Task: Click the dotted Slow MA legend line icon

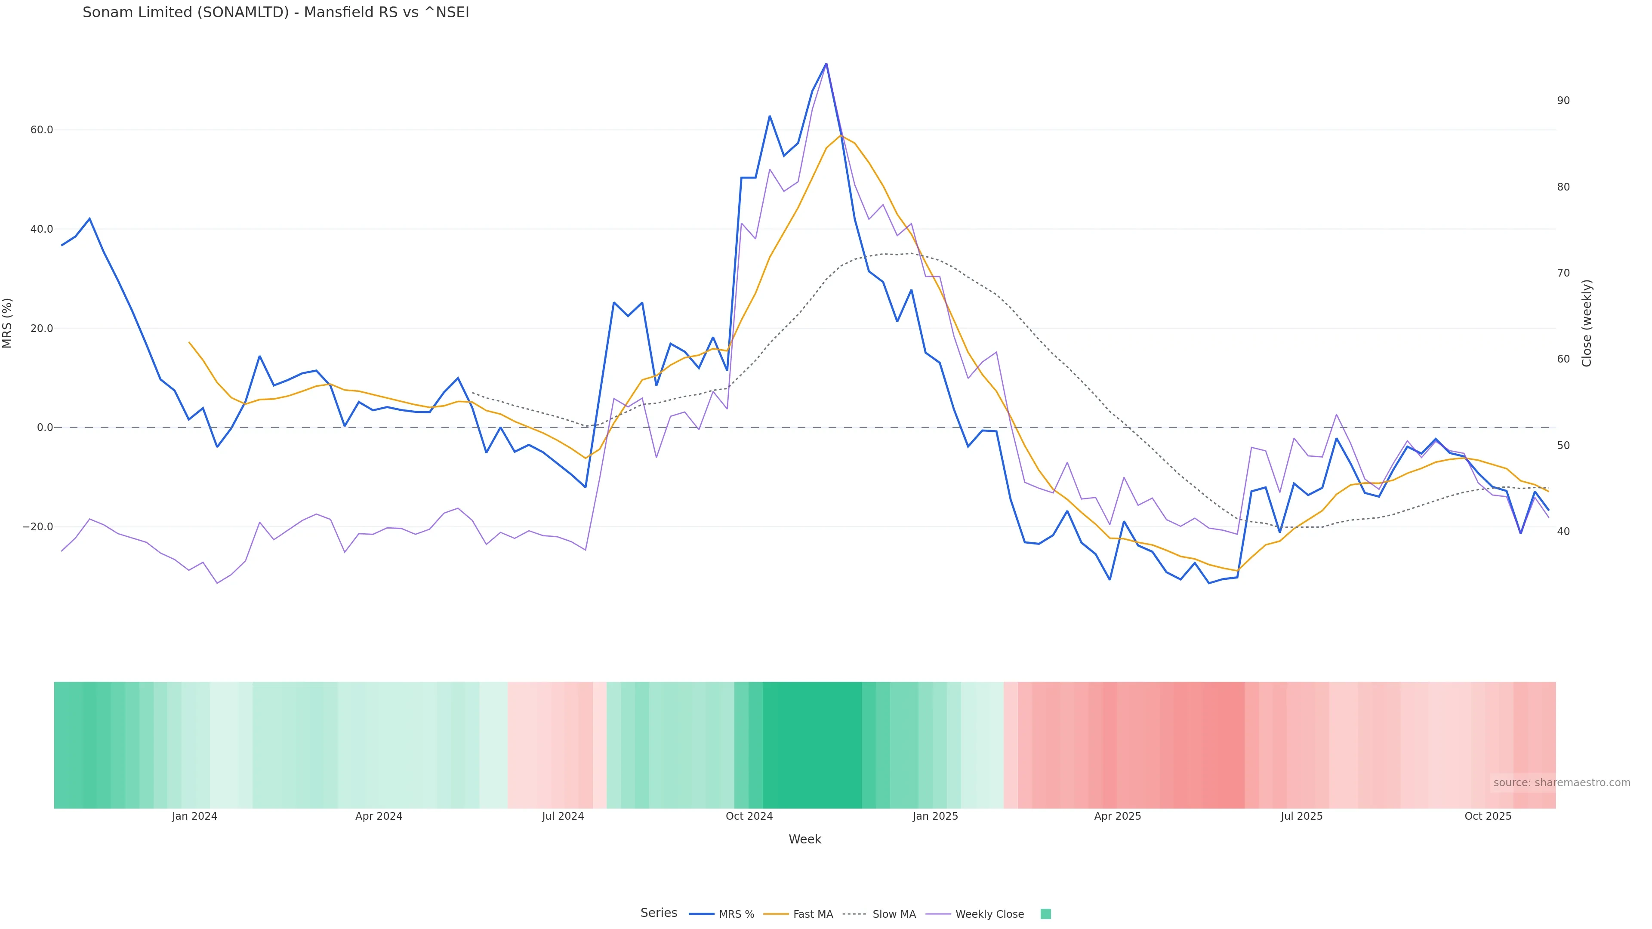Action: [x=854, y=914]
